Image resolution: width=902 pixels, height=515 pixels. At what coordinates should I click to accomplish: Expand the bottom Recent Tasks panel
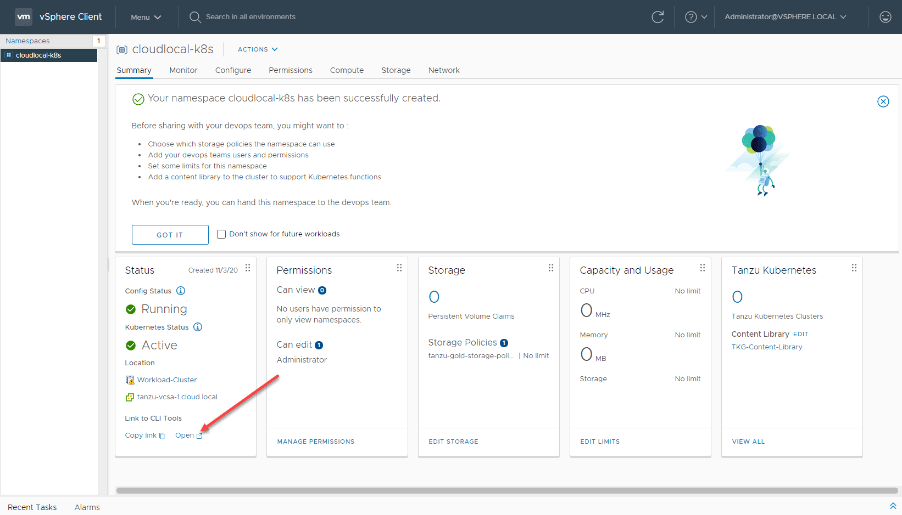click(x=893, y=506)
